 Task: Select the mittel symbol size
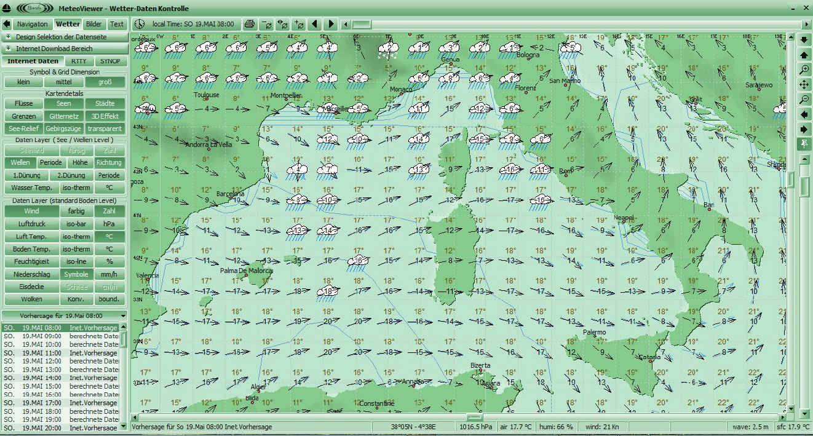64,82
